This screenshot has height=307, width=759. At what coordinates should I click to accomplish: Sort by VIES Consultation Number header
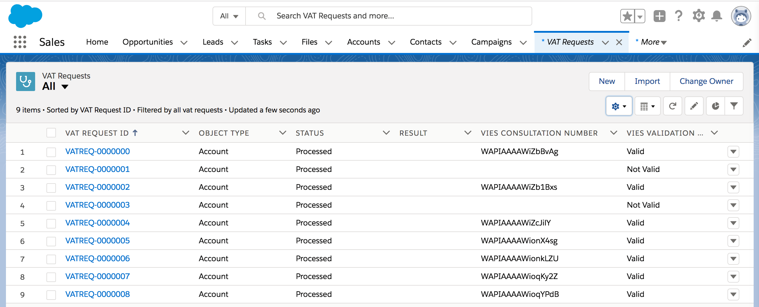point(539,133)
